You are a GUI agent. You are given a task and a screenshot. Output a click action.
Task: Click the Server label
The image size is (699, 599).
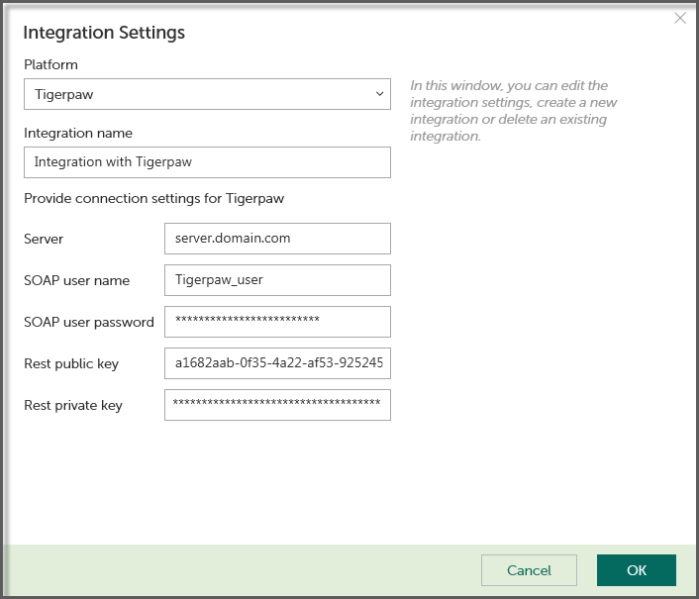[x=44, y=239]
